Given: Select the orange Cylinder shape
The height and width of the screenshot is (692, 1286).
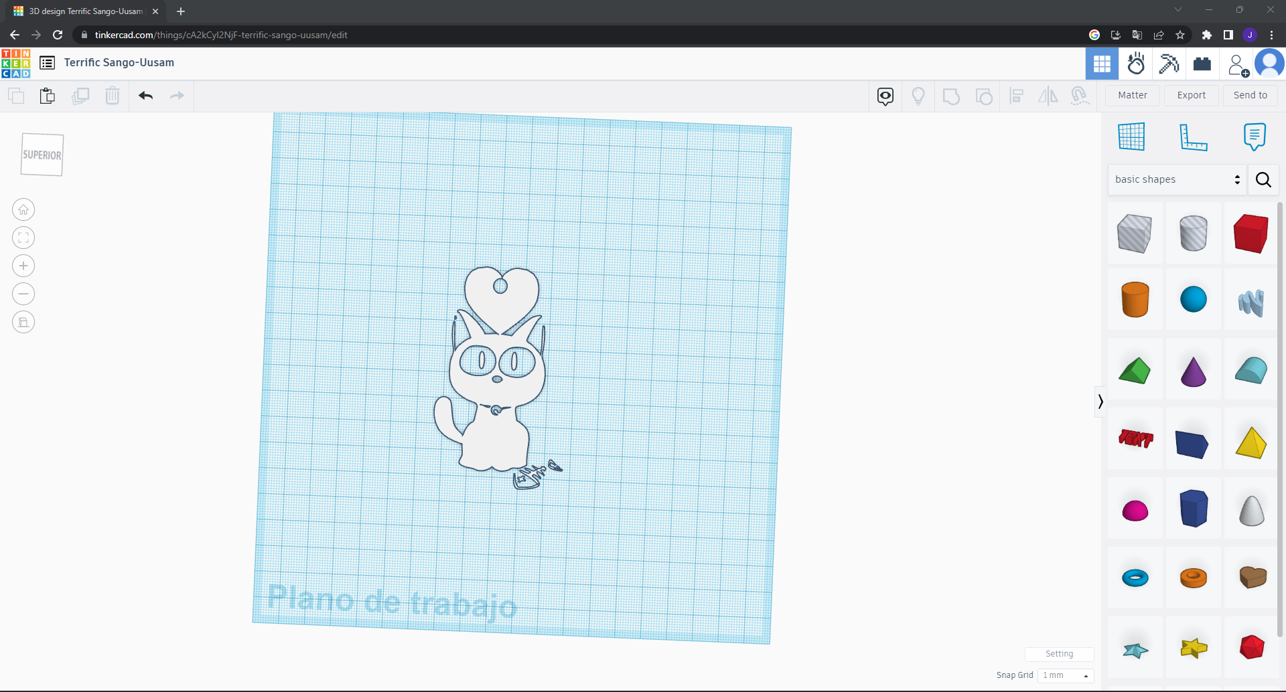Looking at the screenshot, I should [1135, 299].
